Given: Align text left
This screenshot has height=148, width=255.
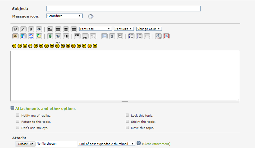Looking at the screenshot, I should 58,29.
